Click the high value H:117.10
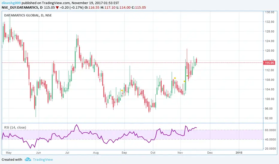 coord(108,8)
